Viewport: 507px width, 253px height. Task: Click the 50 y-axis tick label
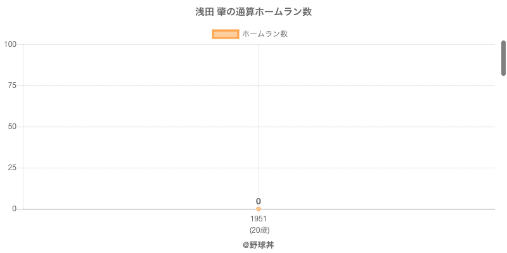click(x=12, y=126)
